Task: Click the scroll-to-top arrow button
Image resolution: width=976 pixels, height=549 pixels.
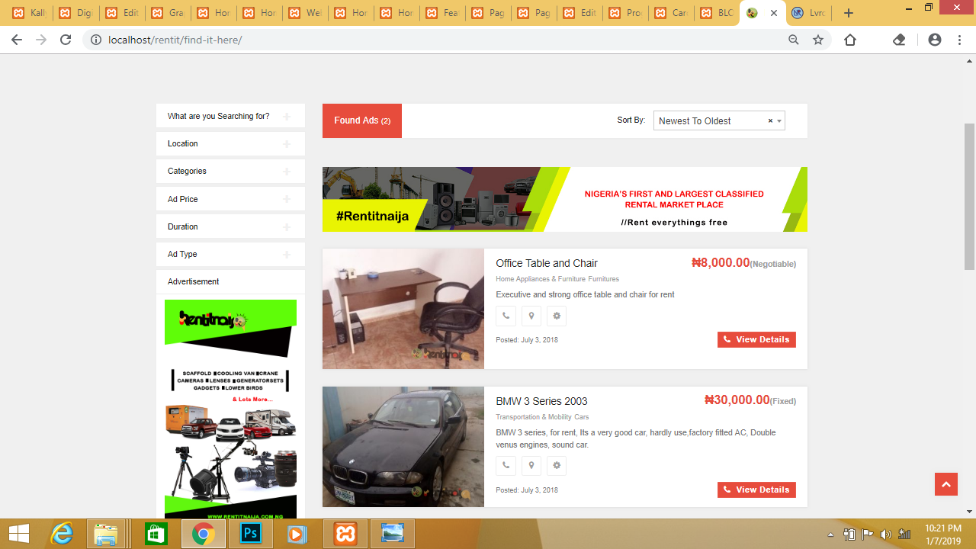Action: coord(945,484)
